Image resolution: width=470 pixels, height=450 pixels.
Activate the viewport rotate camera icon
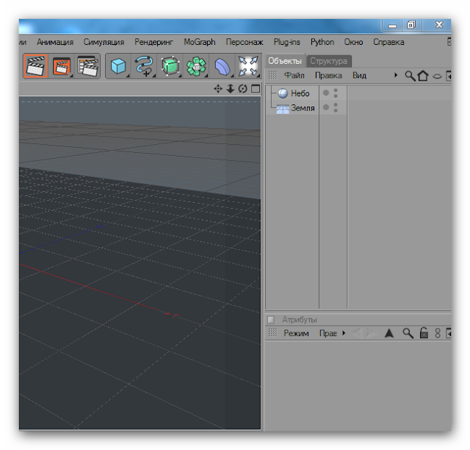coord(242,89)
